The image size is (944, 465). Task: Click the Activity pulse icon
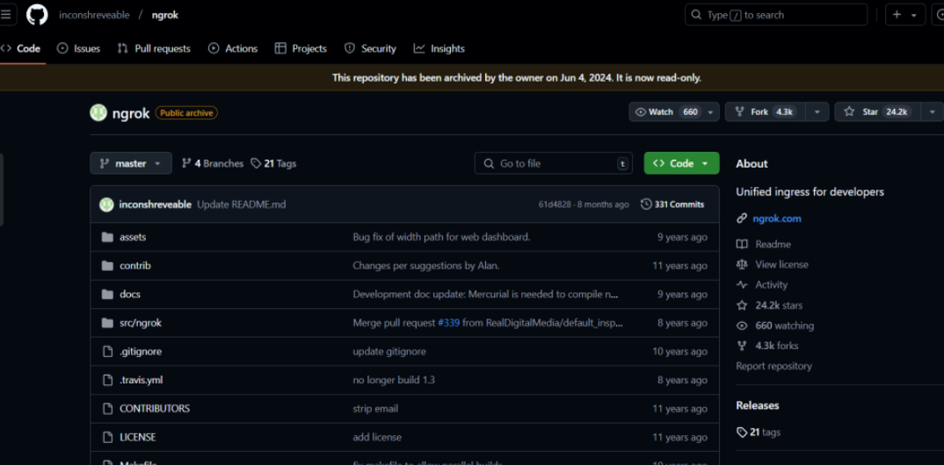click(742, 285)
